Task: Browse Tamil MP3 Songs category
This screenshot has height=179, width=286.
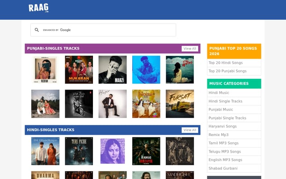Action: point(223,143)
